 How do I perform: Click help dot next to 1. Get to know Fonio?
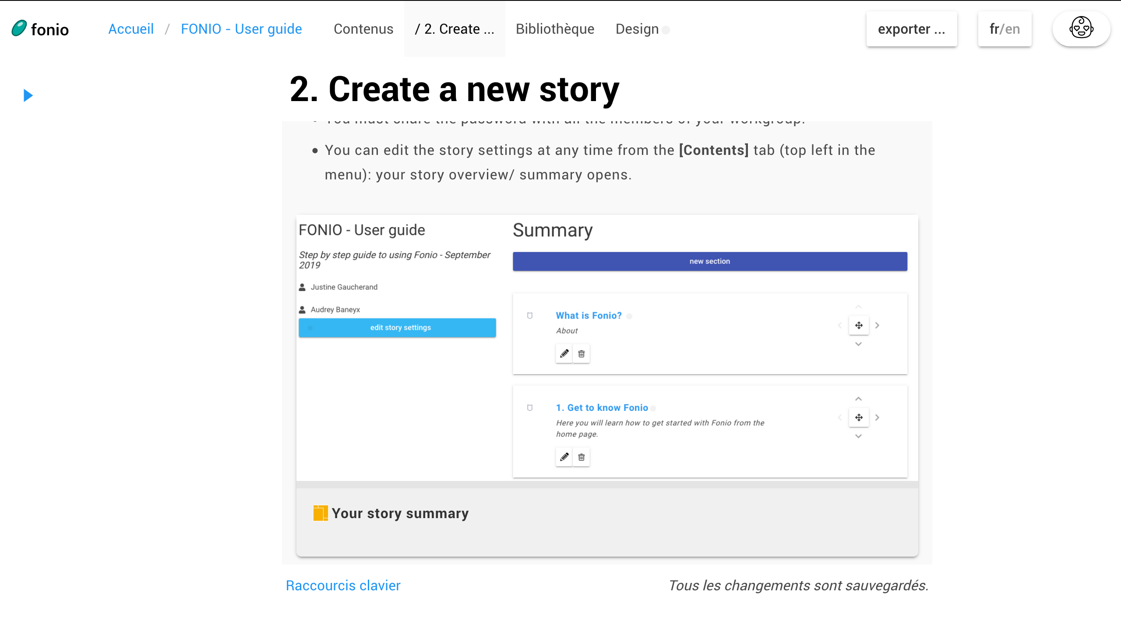click(653, 408)
